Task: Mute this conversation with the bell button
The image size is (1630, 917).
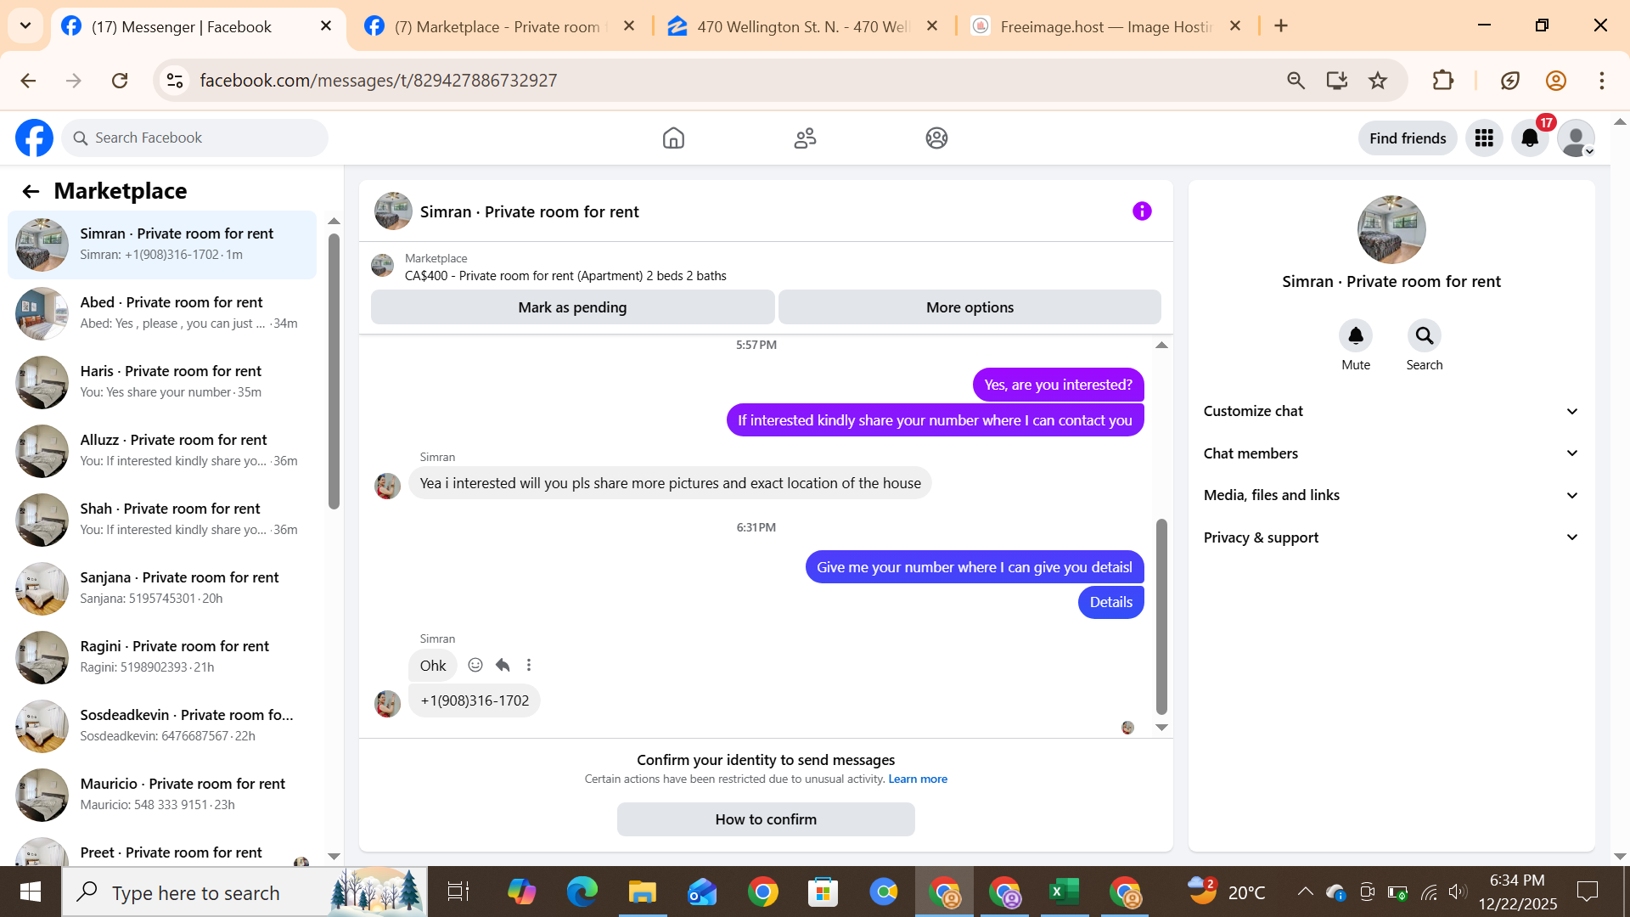Action: point(1356,336)
